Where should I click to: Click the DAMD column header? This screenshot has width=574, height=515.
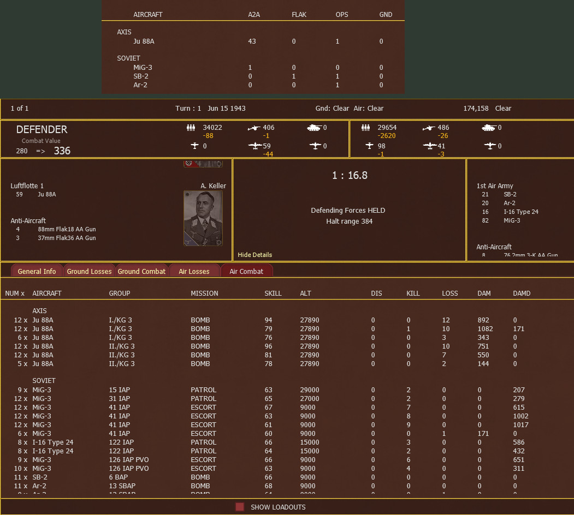(x=522, y=294)
